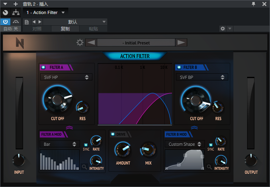This screenshot has width=270, height=187.
Task: Open the 默认 preset dropdown
Action: 75,22
